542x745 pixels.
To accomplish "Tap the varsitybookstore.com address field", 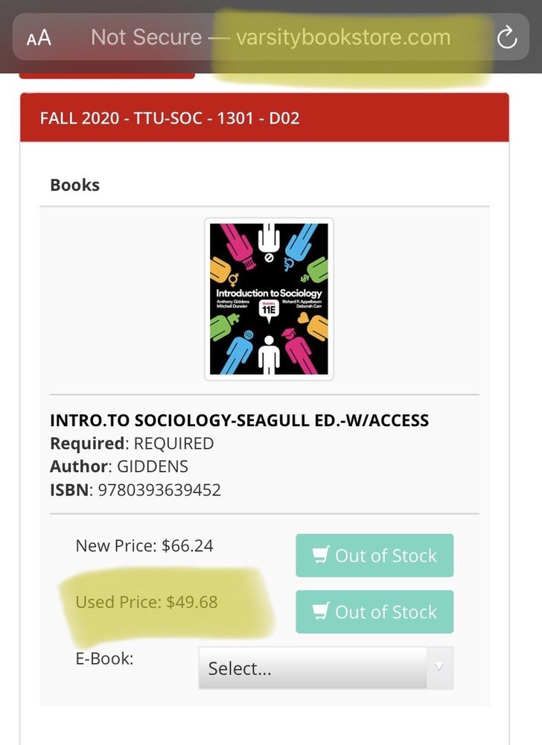I will click(x=343, y=37).
